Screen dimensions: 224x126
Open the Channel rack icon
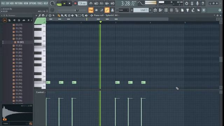point(166,10)
